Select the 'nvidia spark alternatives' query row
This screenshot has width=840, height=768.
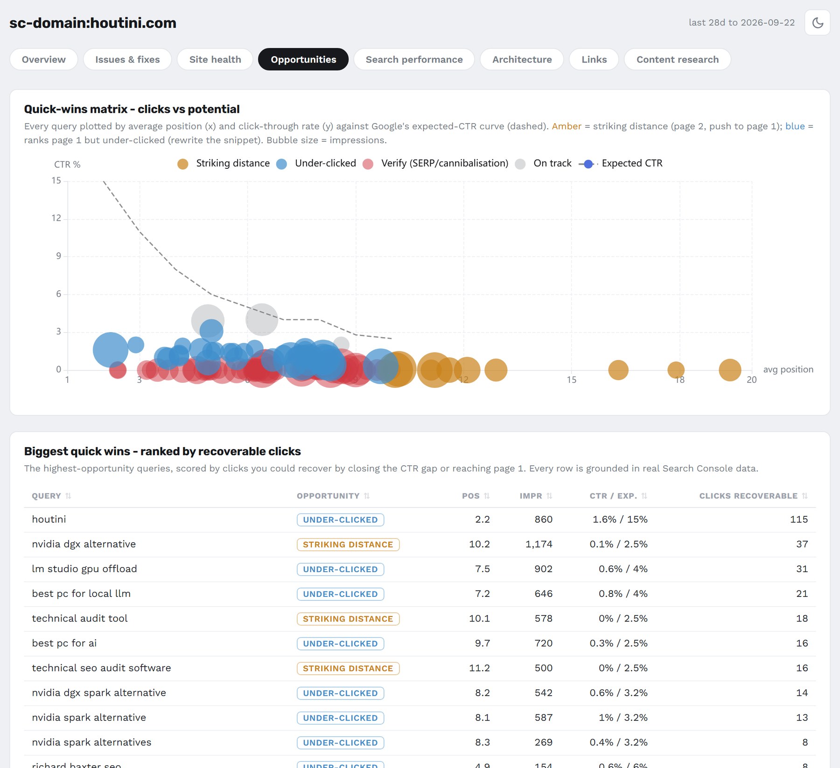coord(420,742)
